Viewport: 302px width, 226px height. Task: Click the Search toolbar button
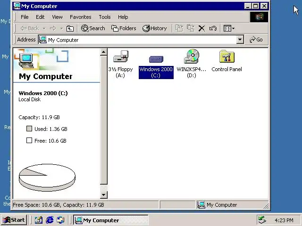point(93,28)
